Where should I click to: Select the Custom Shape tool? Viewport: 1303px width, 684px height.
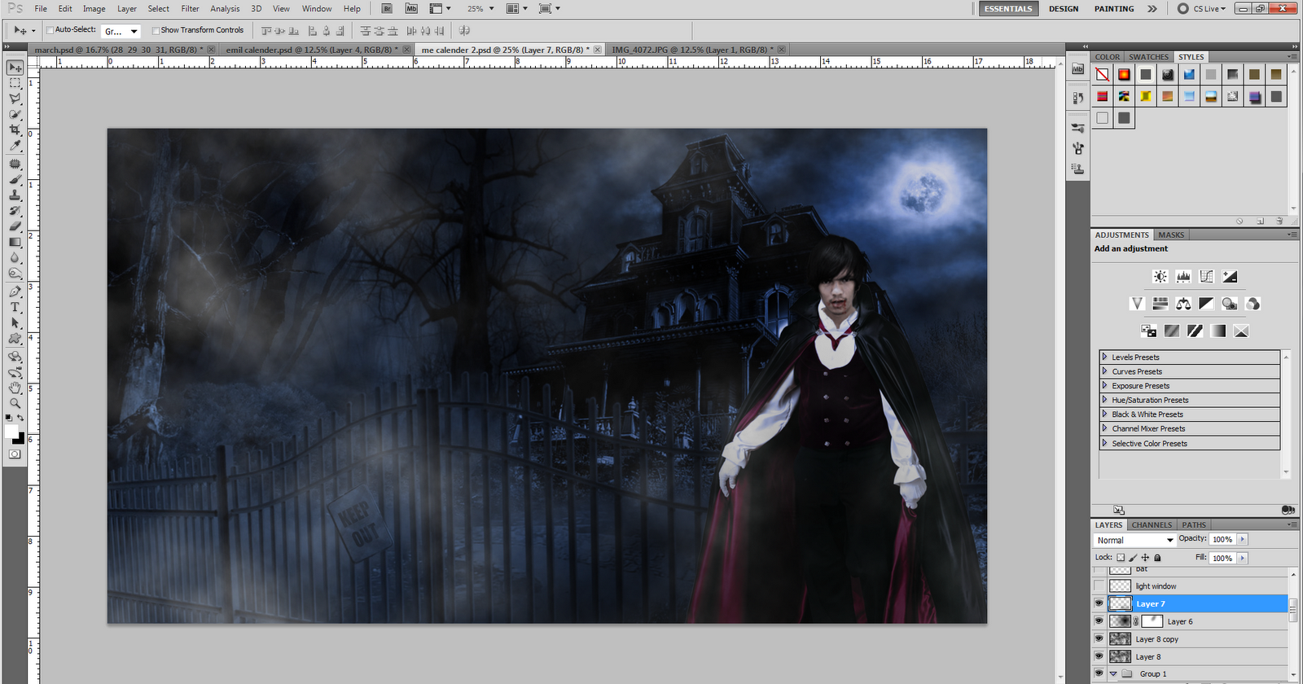click(x=15, y=339)
